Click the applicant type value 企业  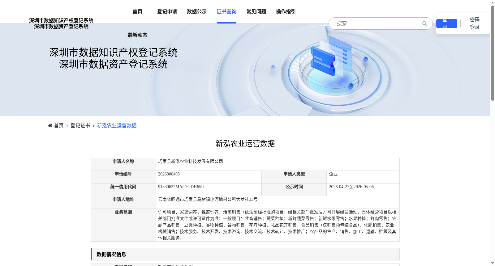pyautogui.click(x=333, y=174)
